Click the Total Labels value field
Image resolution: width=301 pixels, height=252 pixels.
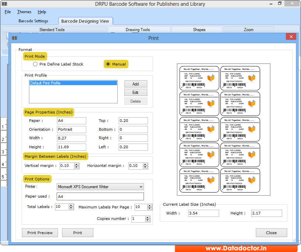point(62,207)
